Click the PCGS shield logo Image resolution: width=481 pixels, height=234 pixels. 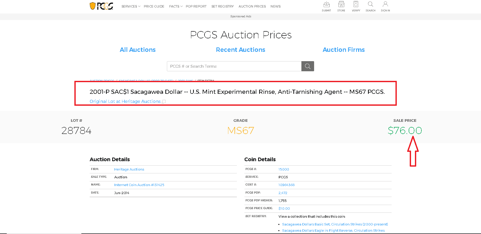coord(102,6)
